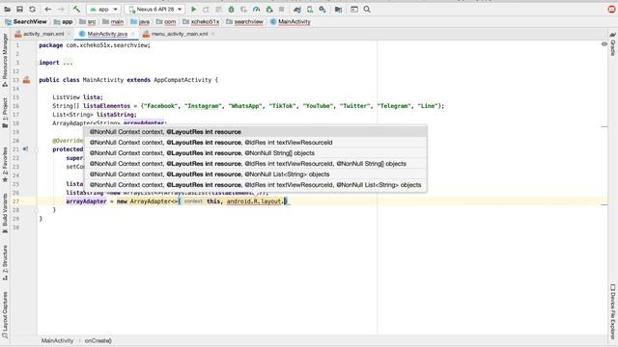Select overload ending with int textViewResourceId
The height and width of the screenshot is (347, 618).
click(256, 143)
